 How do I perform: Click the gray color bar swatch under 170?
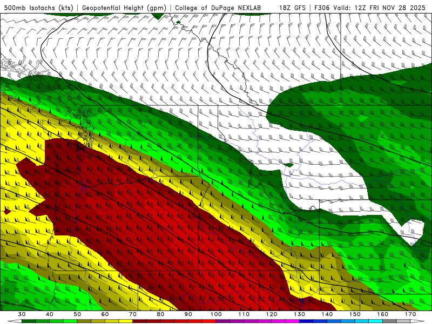(x=403, y=321)
